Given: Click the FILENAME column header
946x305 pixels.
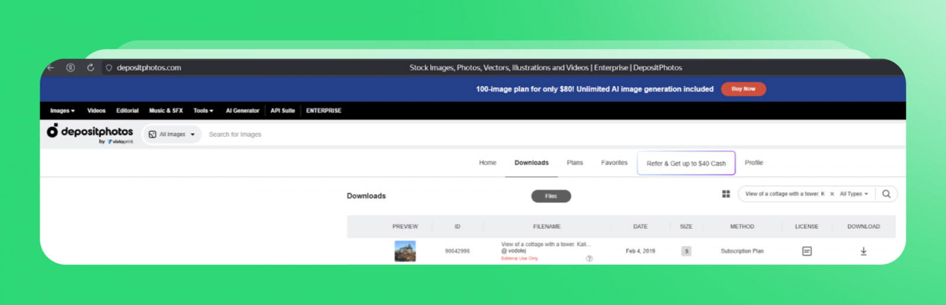Looking at the screenshot, I should (547, 227).
